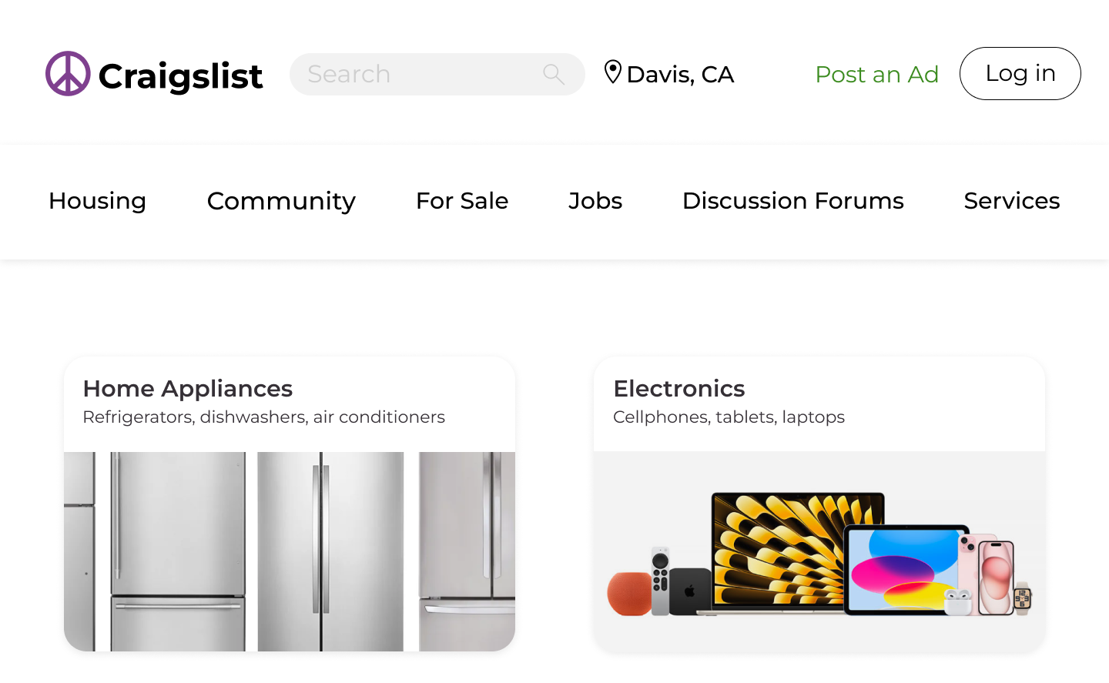Select the Electronics heading
The height and width of the screenshot is (683, 1109).
678,389
